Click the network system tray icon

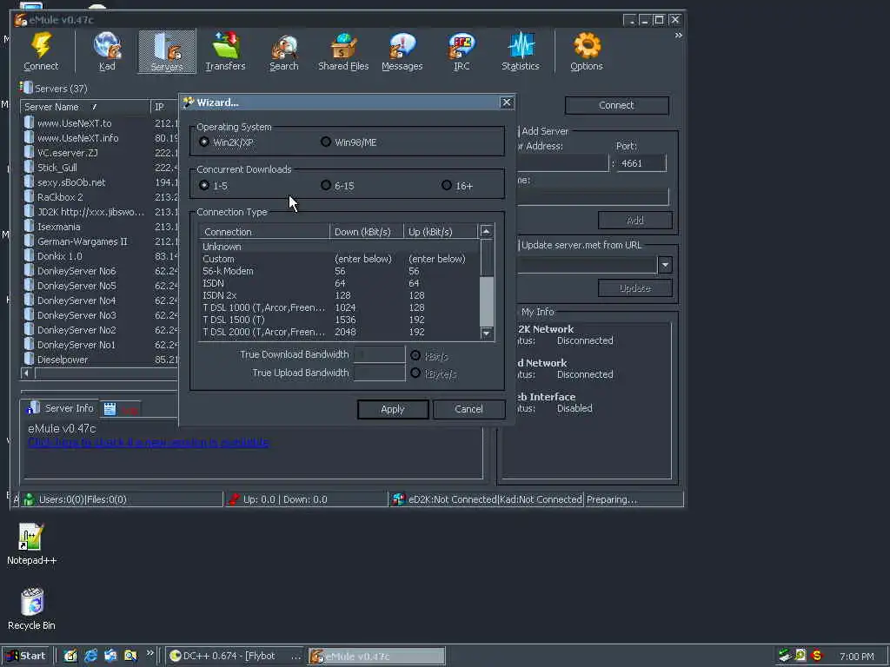pyautogui.click(x=785, y=656)
